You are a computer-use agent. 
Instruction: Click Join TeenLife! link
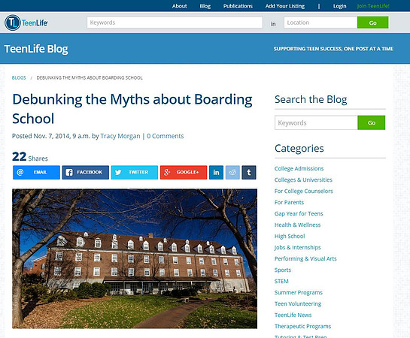point(373,6)
